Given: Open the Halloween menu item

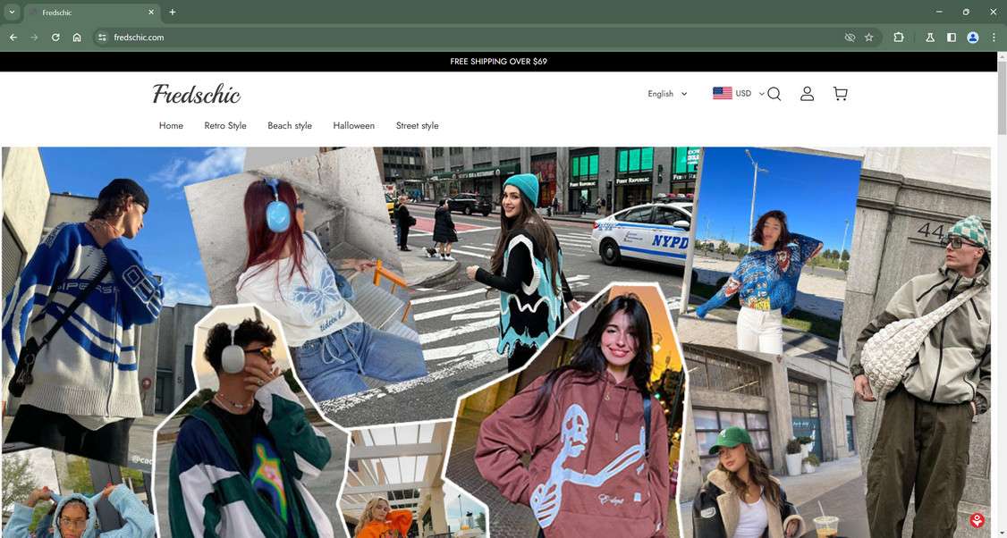Looking at the screenshot, I should (354, 126).
